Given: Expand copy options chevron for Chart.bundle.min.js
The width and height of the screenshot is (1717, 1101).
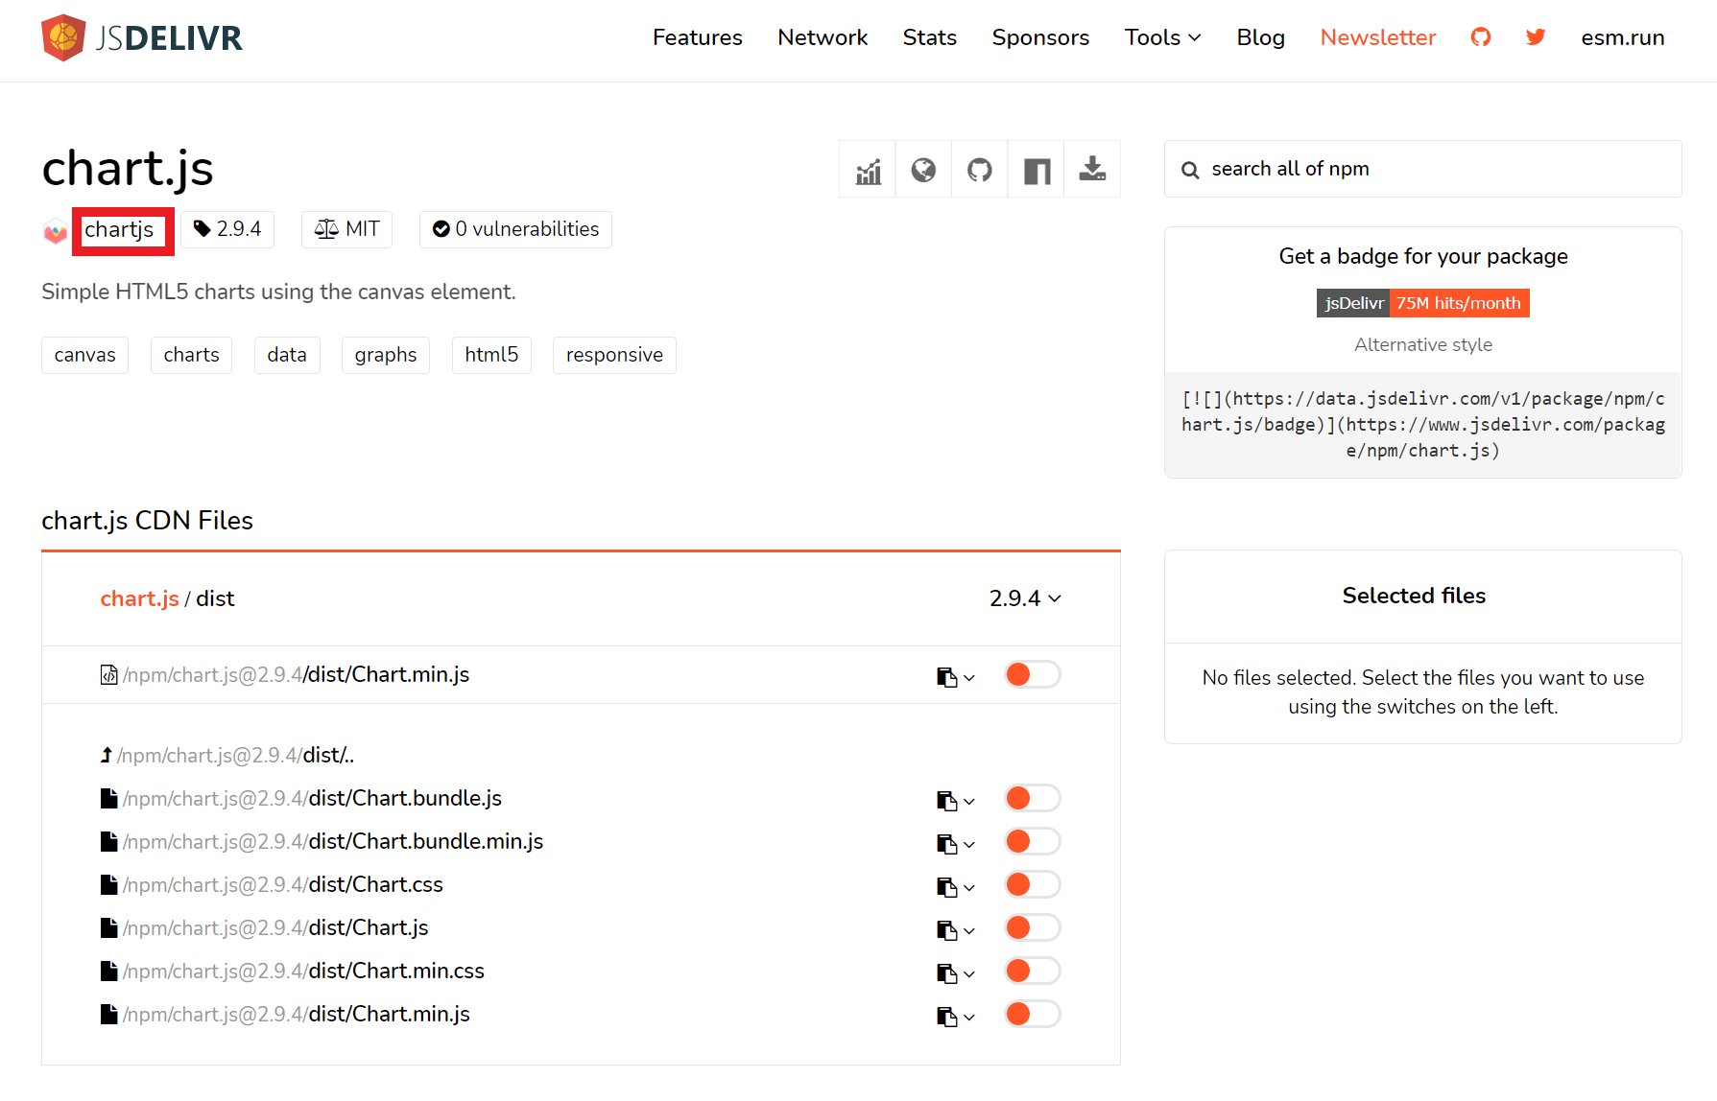Looking at the screenshot, I should tap(969, 845).
